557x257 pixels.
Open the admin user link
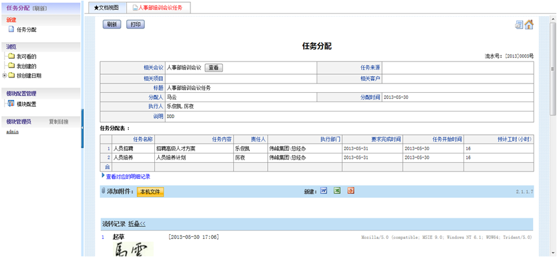pos(13,132)
